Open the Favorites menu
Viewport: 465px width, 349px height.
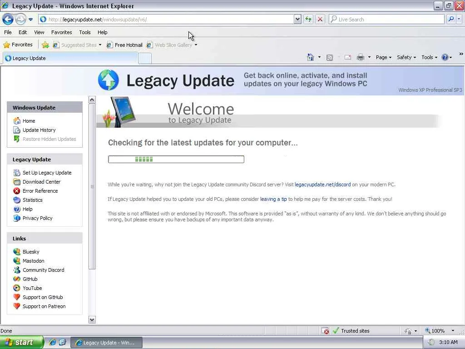pos(61,32)
